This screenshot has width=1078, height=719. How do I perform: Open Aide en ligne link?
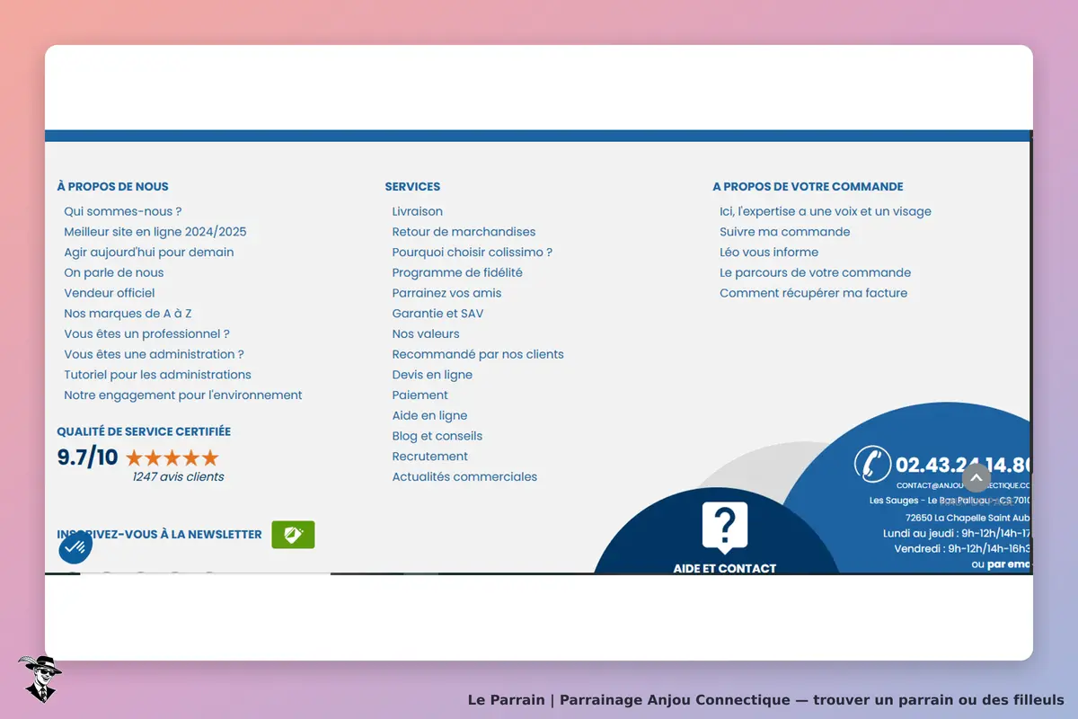(x=430, y=415)
